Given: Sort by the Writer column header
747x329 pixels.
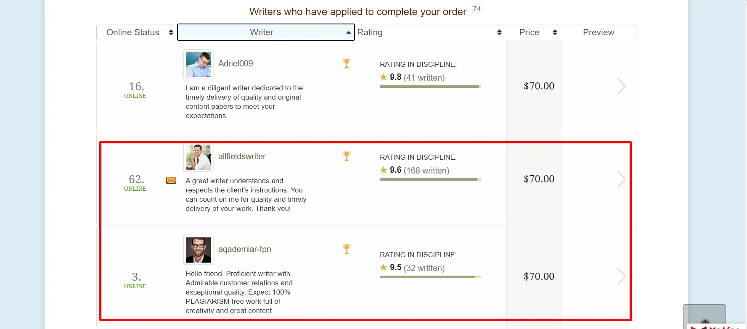Looking at the screenshot, I should click(266, 32).
